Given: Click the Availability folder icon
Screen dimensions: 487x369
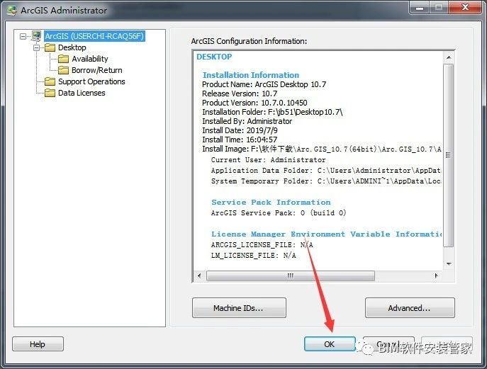Looking at the screenshot, I should click(x=63, y=59).
